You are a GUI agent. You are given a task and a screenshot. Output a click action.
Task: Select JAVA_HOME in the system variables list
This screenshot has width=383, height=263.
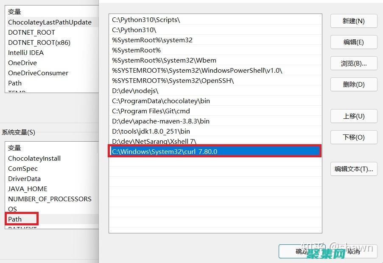[28, 189]
